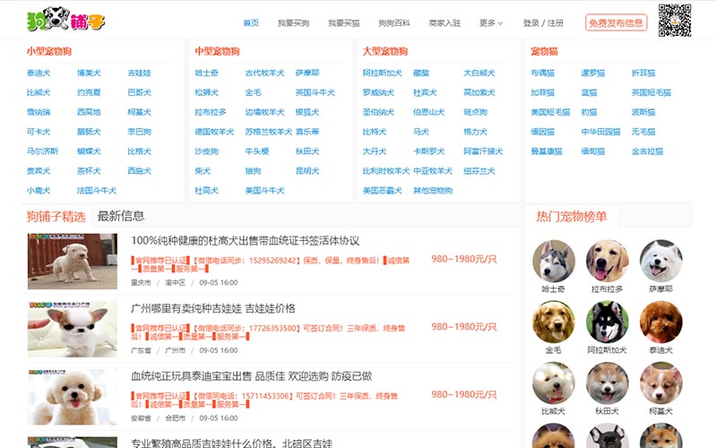
Task: Open the 金毛 circular avatar in hot pets
Action: tap(553, 322)
